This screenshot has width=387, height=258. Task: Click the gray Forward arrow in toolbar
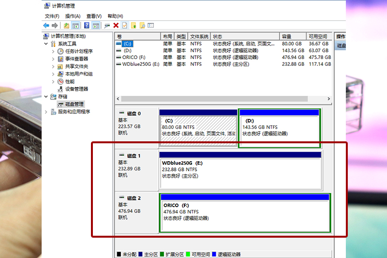55,26
